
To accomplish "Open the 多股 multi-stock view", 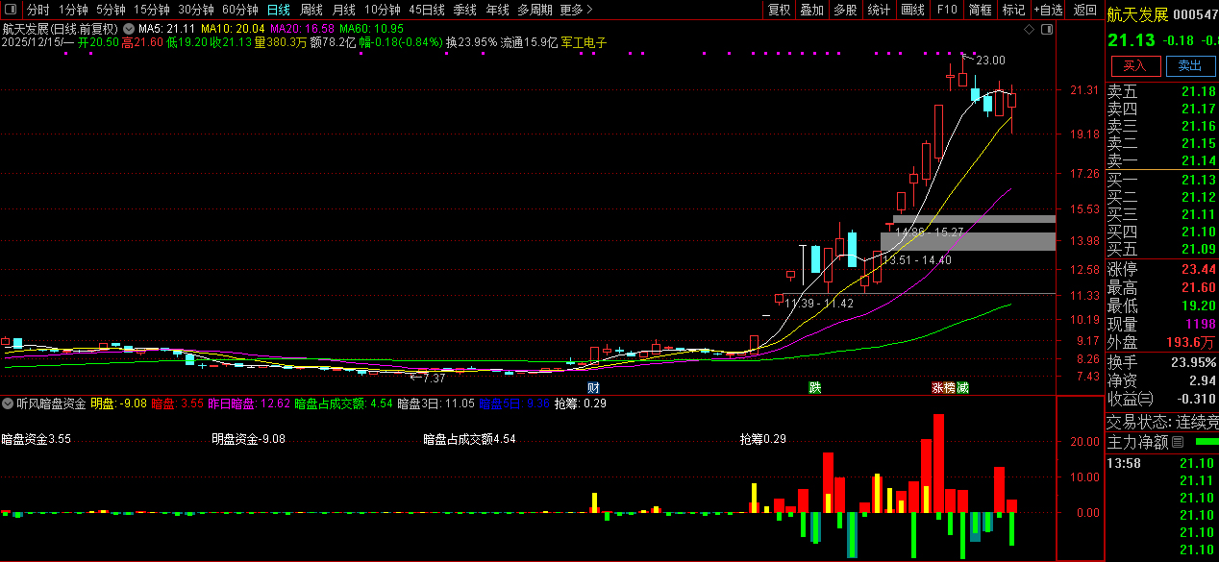I will (846, 10).
